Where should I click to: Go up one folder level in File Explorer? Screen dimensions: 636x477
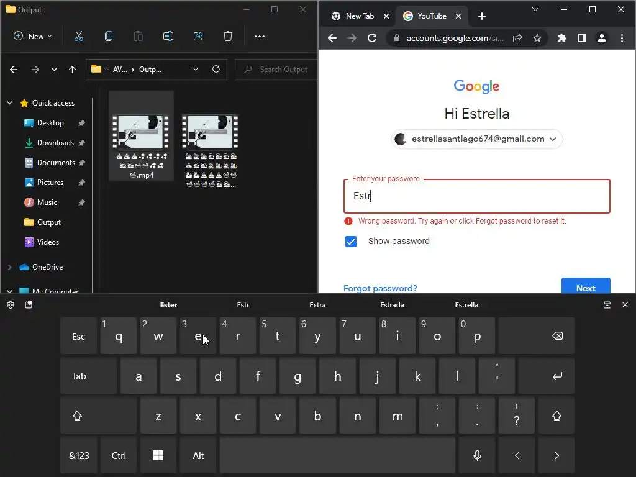coord(72,70)
